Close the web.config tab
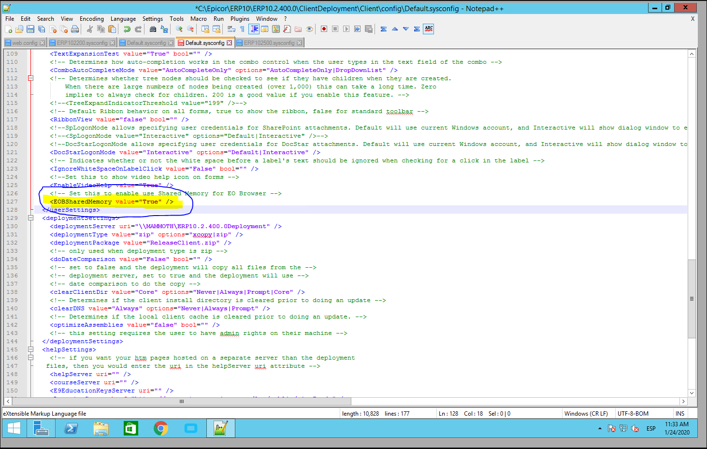 point(42,43)
